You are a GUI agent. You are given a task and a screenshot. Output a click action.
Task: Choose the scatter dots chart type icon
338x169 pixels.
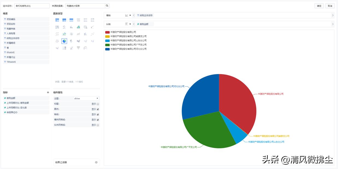click(x=93, y=34)
